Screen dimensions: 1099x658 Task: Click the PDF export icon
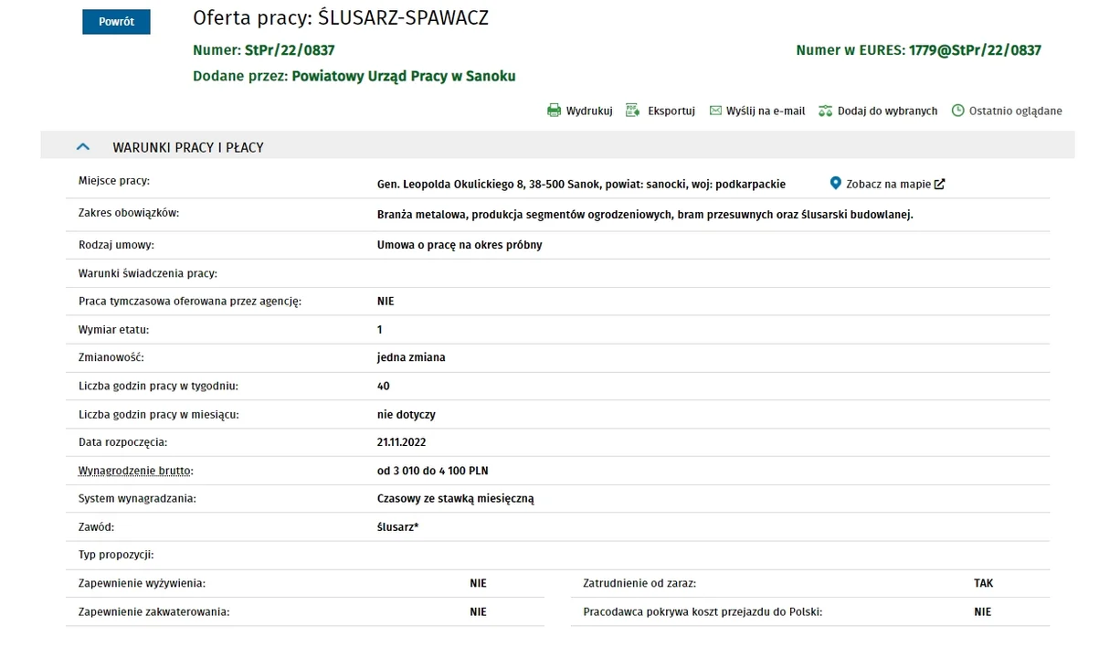[x=632, y=111]
